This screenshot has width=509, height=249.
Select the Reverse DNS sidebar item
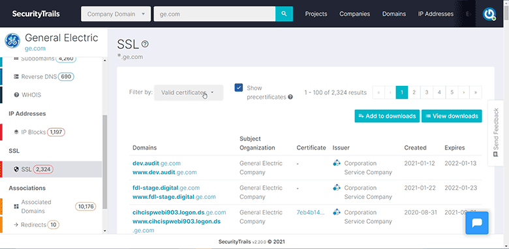(x=52, y=77)
